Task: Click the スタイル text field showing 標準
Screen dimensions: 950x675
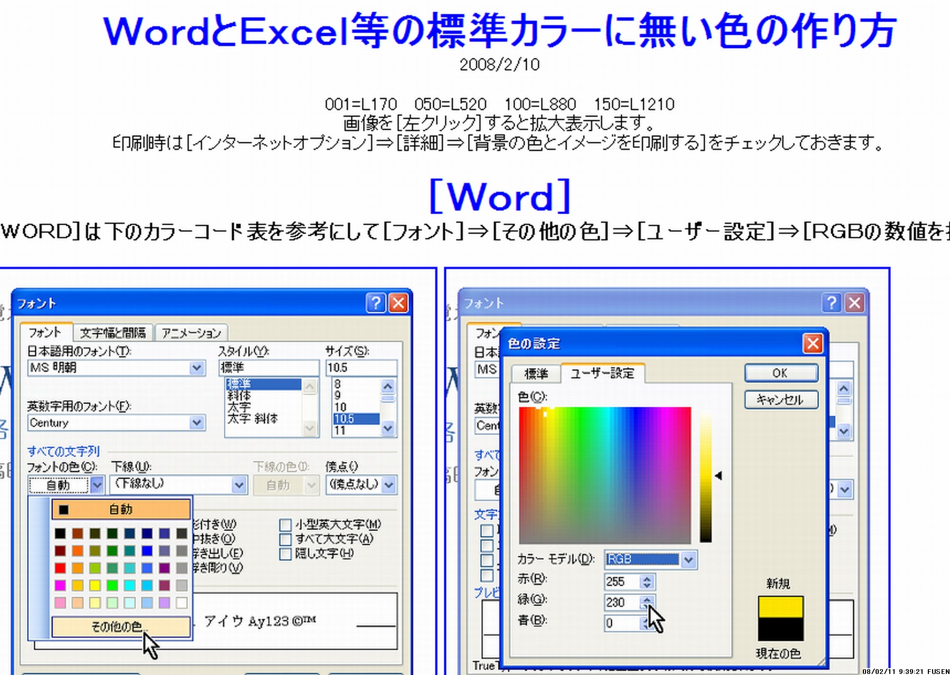Action: click(269, 368)
